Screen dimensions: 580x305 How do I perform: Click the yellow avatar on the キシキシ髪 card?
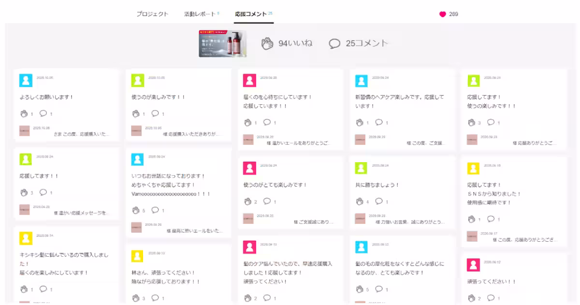pyautogui.click(x=26, y=238)
